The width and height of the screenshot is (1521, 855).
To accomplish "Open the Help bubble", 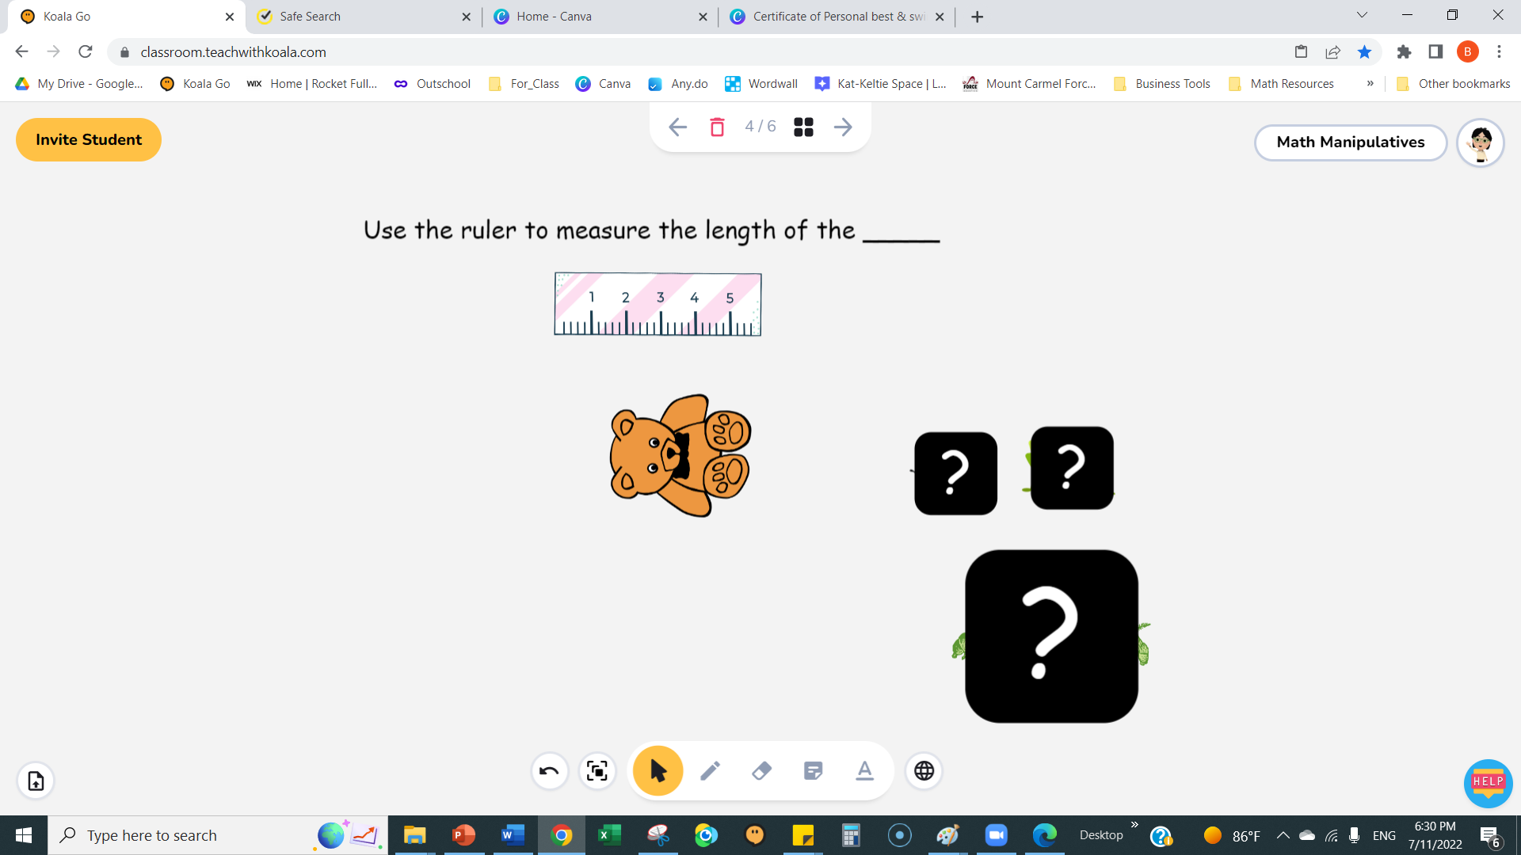I will (1488, 784).
